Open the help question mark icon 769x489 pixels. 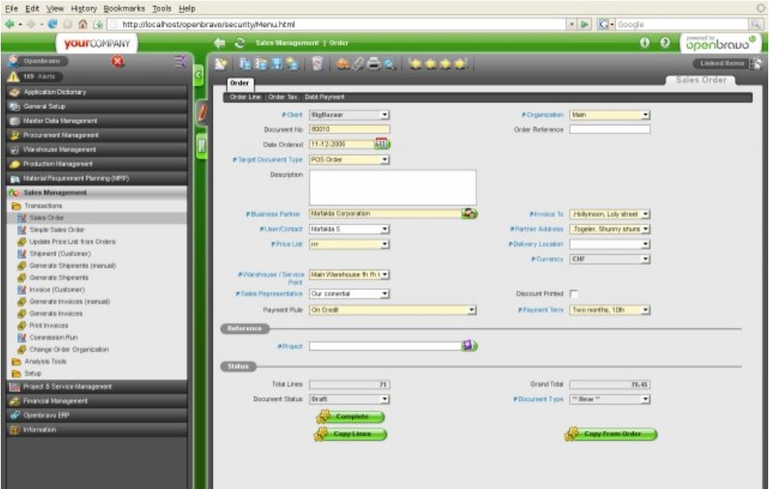tap(665, 43)
